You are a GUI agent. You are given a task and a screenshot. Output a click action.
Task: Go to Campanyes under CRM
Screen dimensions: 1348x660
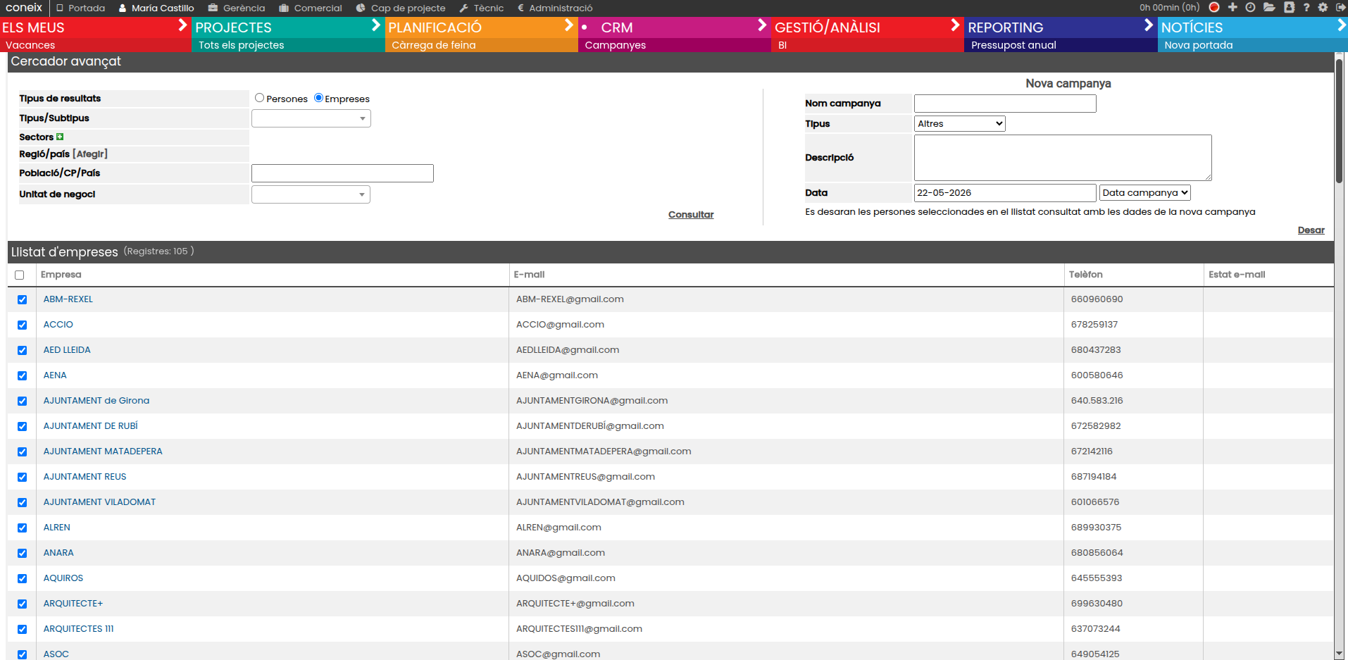click(x=615, y=45)
